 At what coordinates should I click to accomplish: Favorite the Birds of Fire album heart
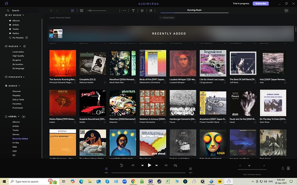click(x=165, y=82)
